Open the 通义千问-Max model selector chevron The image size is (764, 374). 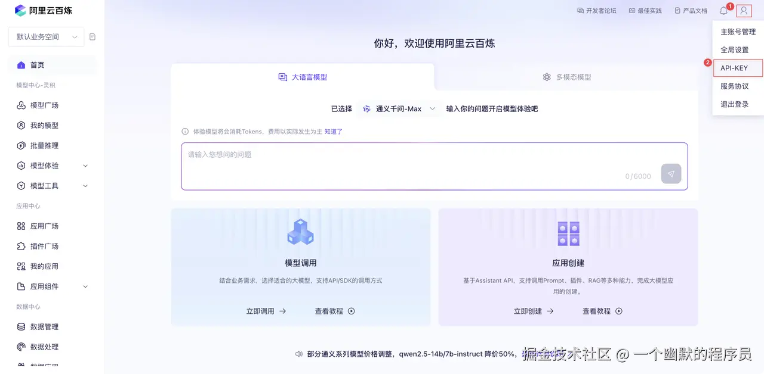tap(433, 109)
